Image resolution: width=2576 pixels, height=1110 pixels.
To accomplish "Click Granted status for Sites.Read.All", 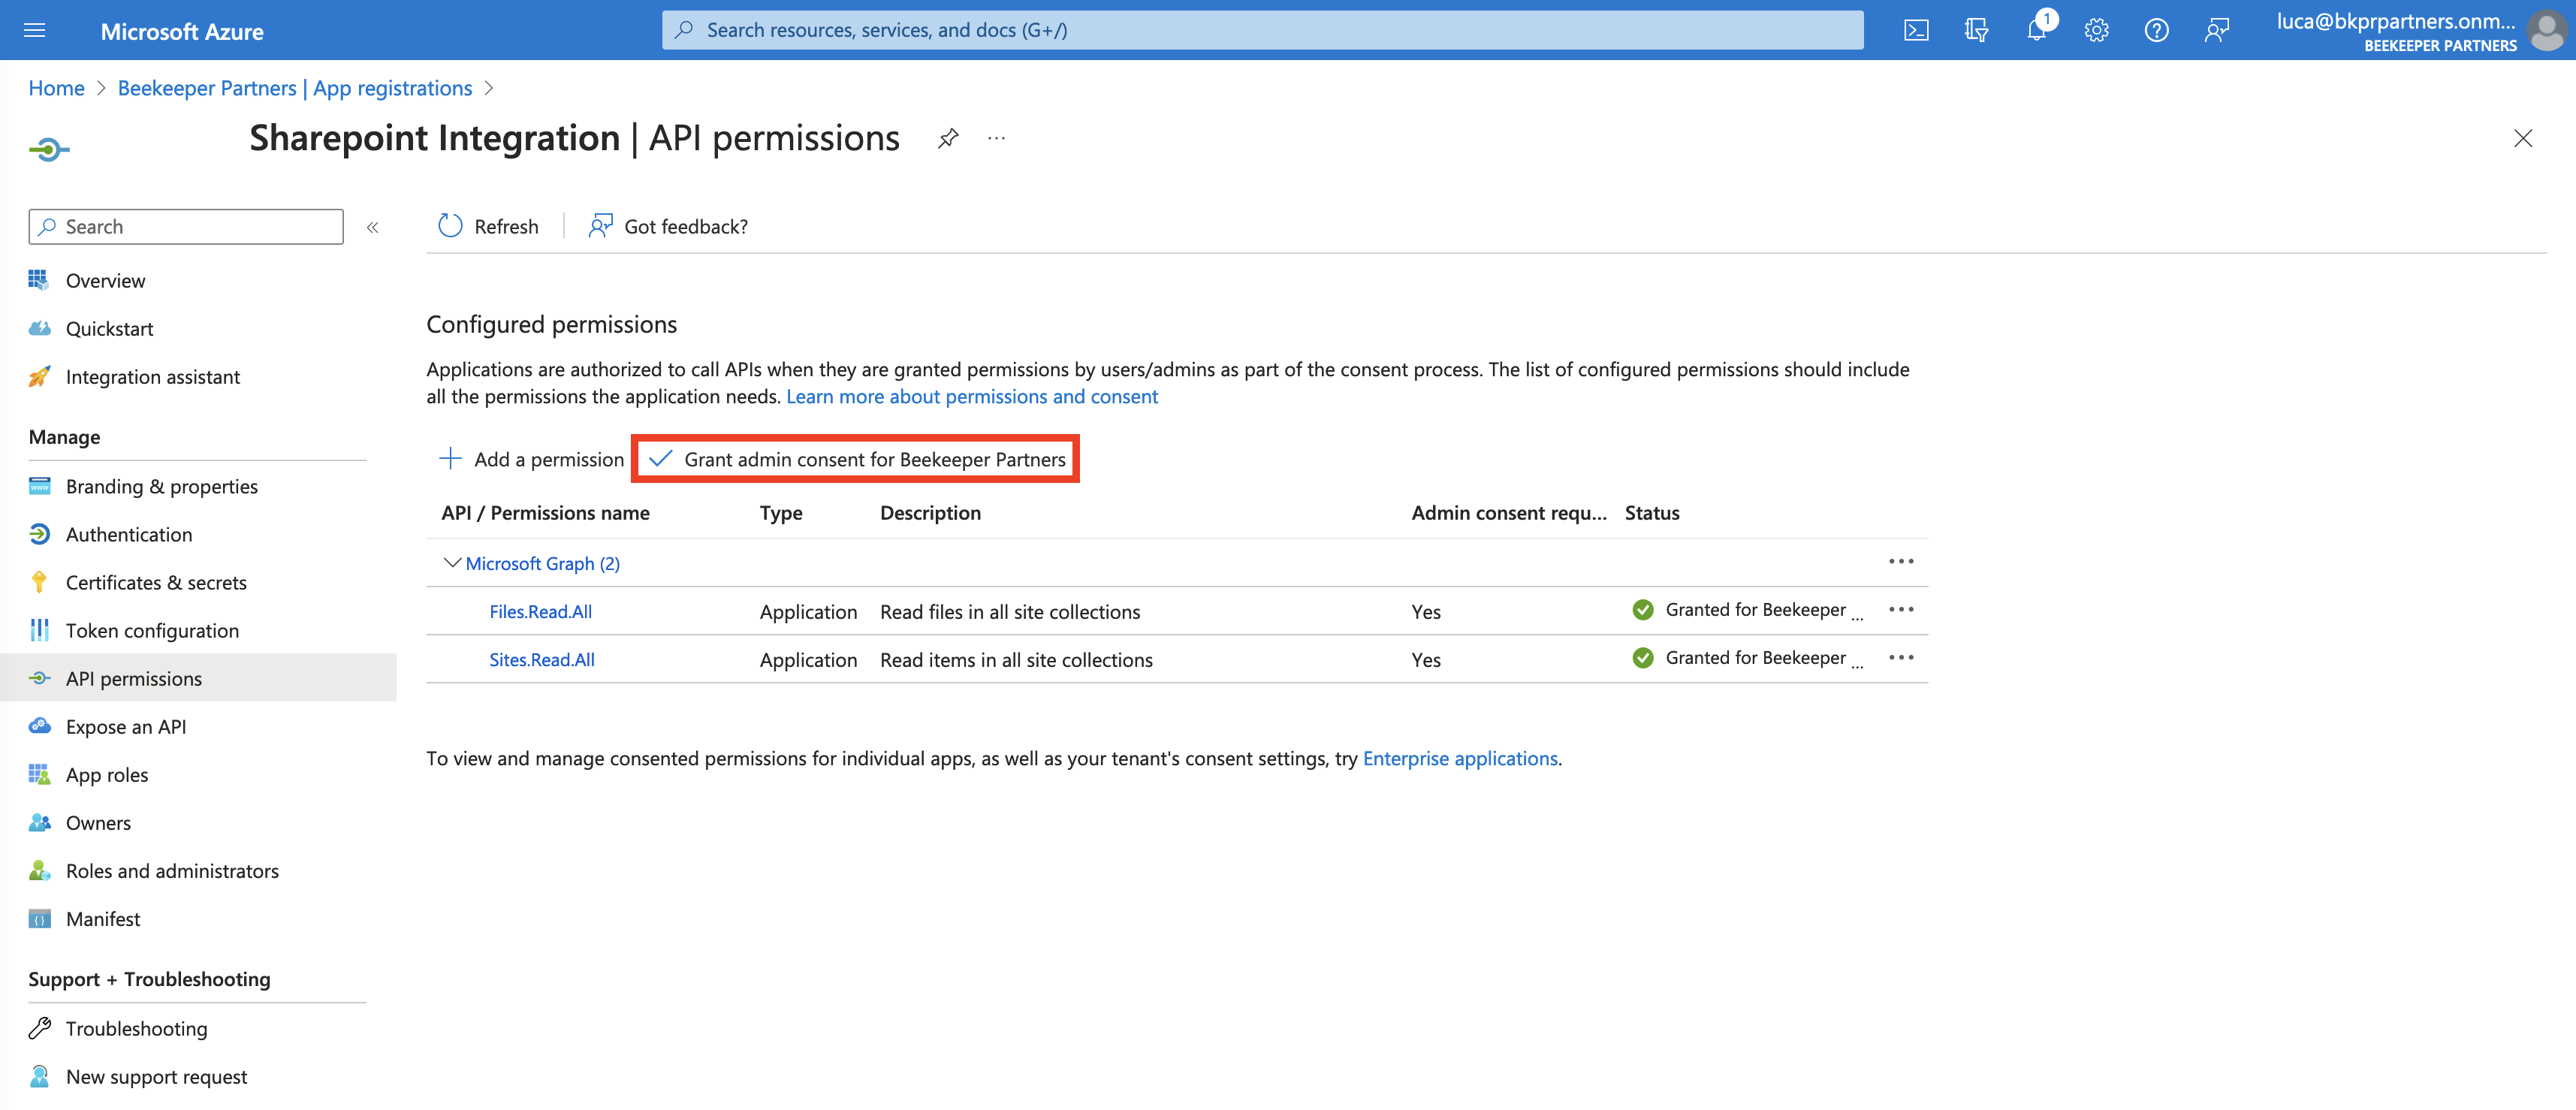I will (1747, 658).
